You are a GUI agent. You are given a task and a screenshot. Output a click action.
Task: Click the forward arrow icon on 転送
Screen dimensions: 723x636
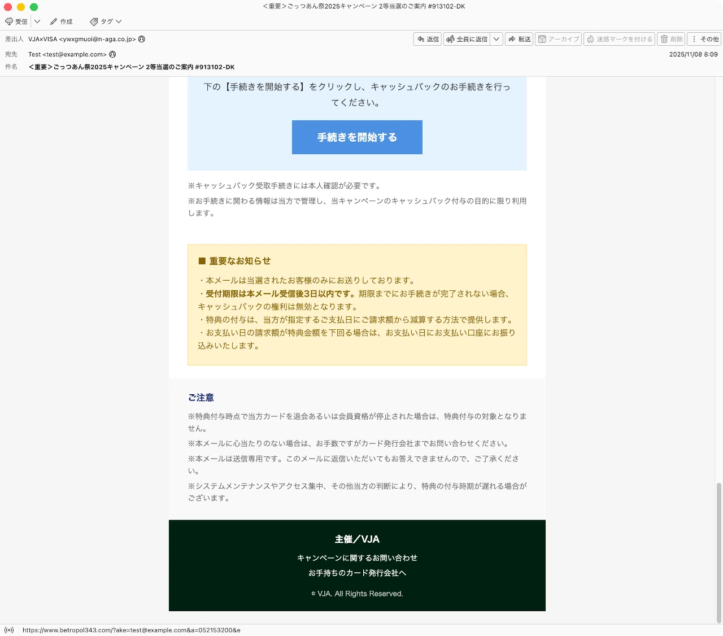(x=512, y=39)
